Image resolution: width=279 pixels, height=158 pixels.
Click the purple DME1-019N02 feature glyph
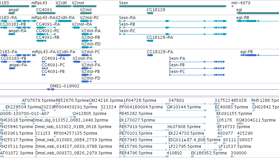(50, 89)
